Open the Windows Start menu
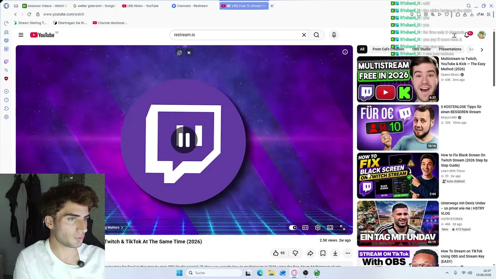Image resolution: width=496 pixels, height=279 pixels. (179, 273)
